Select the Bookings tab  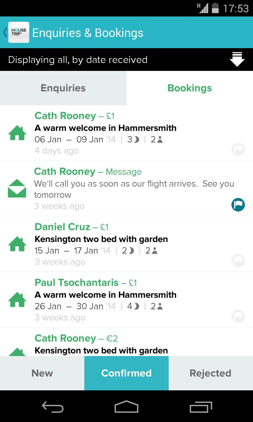tap(189, 88)
